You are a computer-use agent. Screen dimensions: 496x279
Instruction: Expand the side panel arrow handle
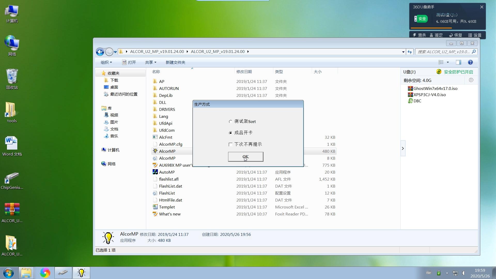point(403,148)
